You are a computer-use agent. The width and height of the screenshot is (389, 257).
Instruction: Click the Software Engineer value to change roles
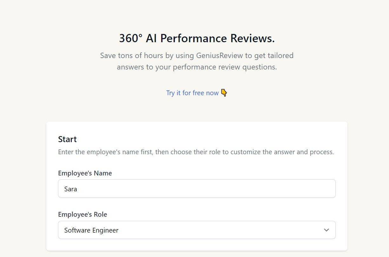tap(91, 230)
